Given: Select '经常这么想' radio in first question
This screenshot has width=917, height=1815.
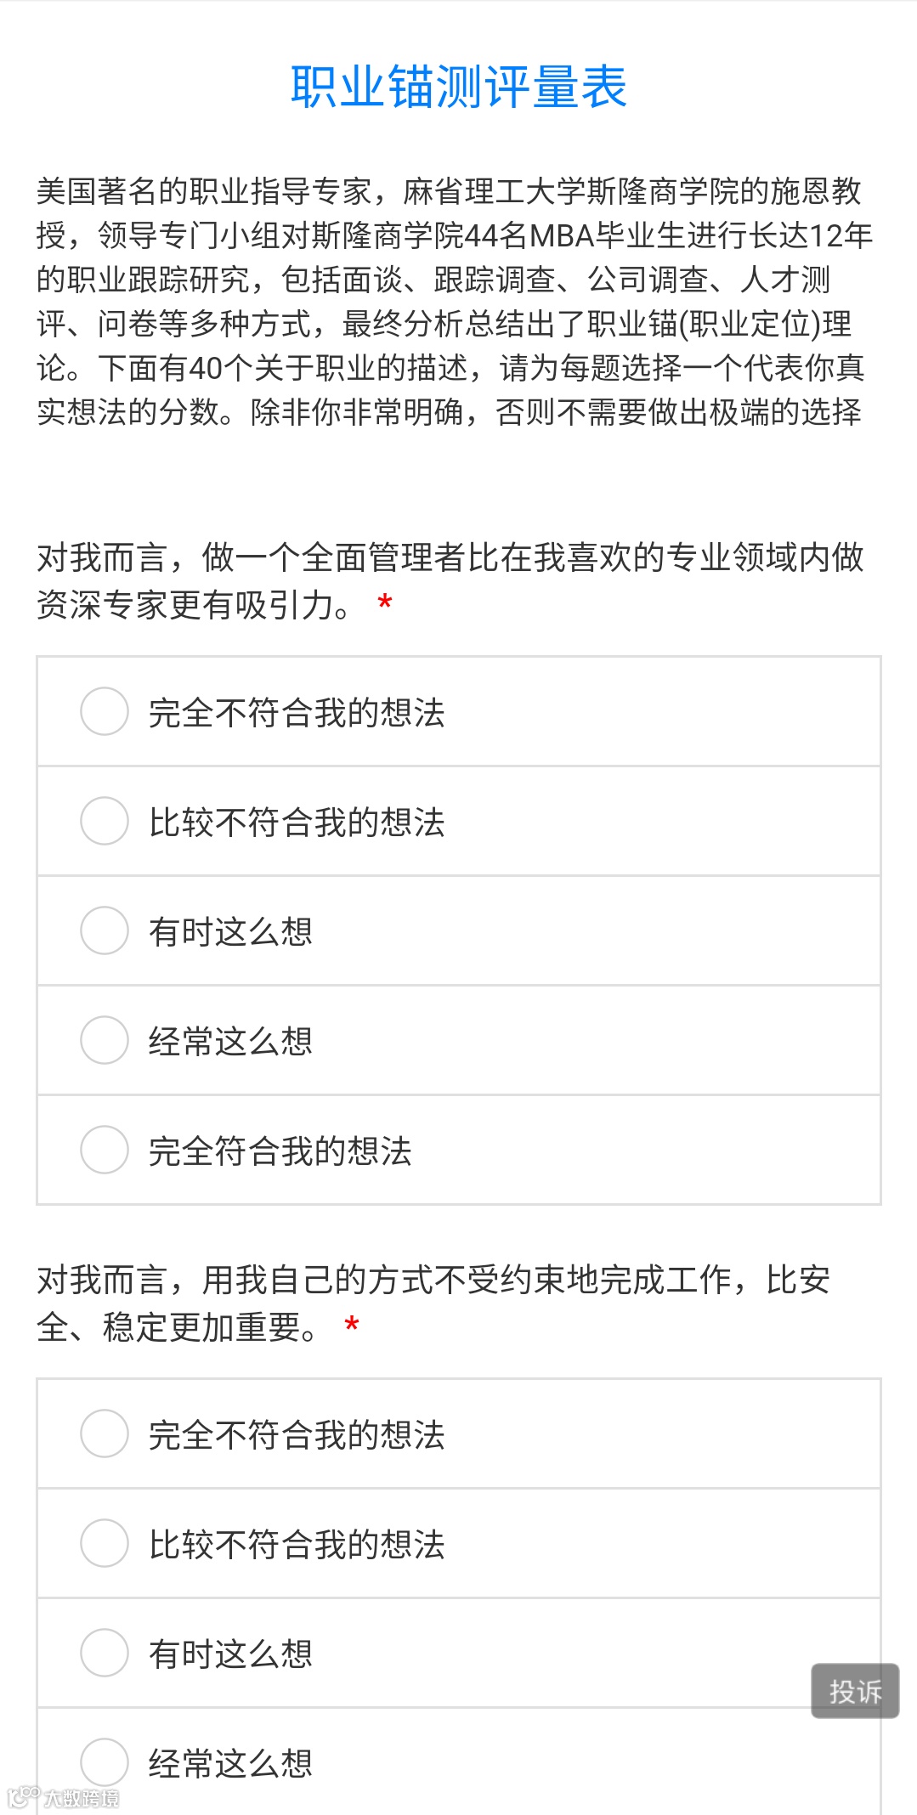Looking at the screenshot, I should [x=104, y=1040].
